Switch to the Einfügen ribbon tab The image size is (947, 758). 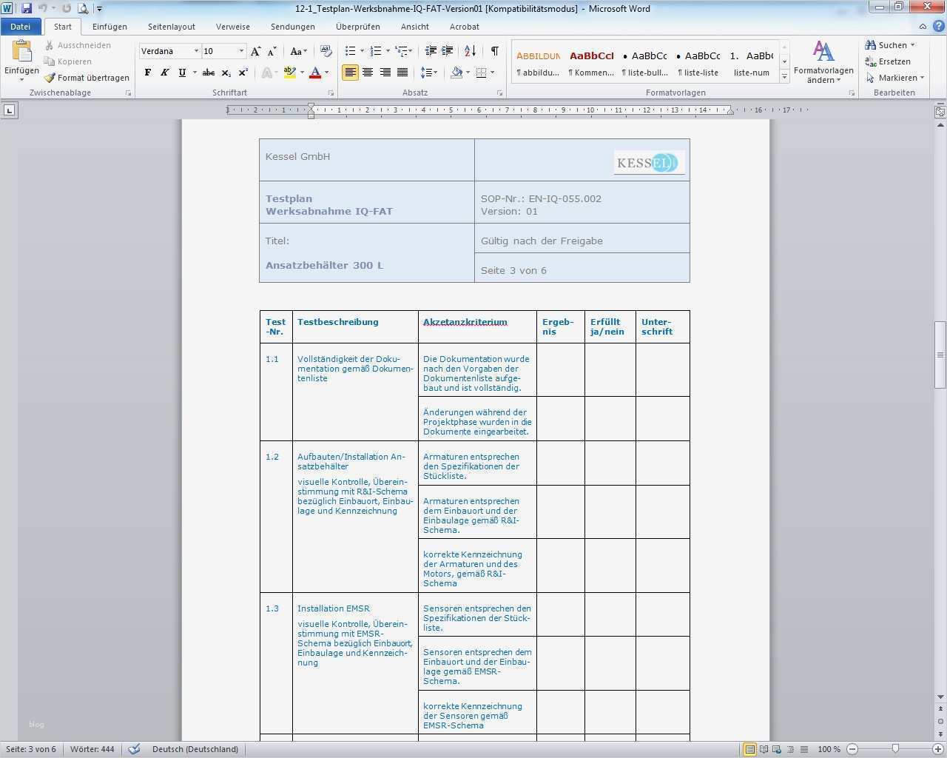[x=109, y=27]
